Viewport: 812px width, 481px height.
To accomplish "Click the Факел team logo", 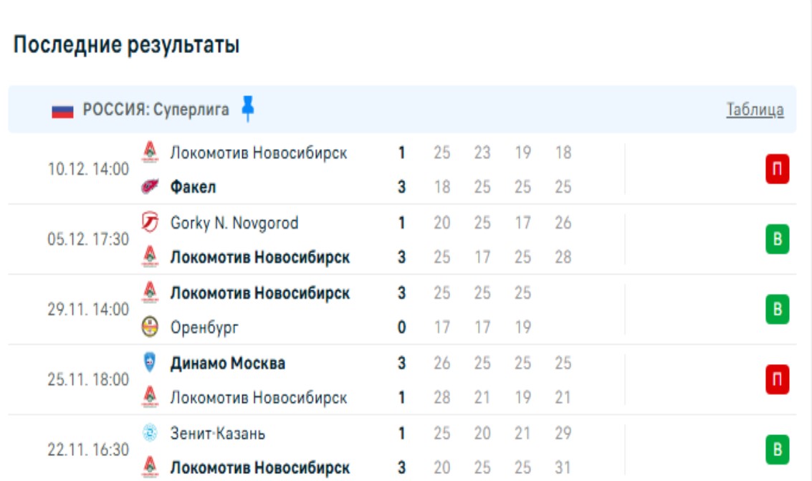I will (151, 187).
